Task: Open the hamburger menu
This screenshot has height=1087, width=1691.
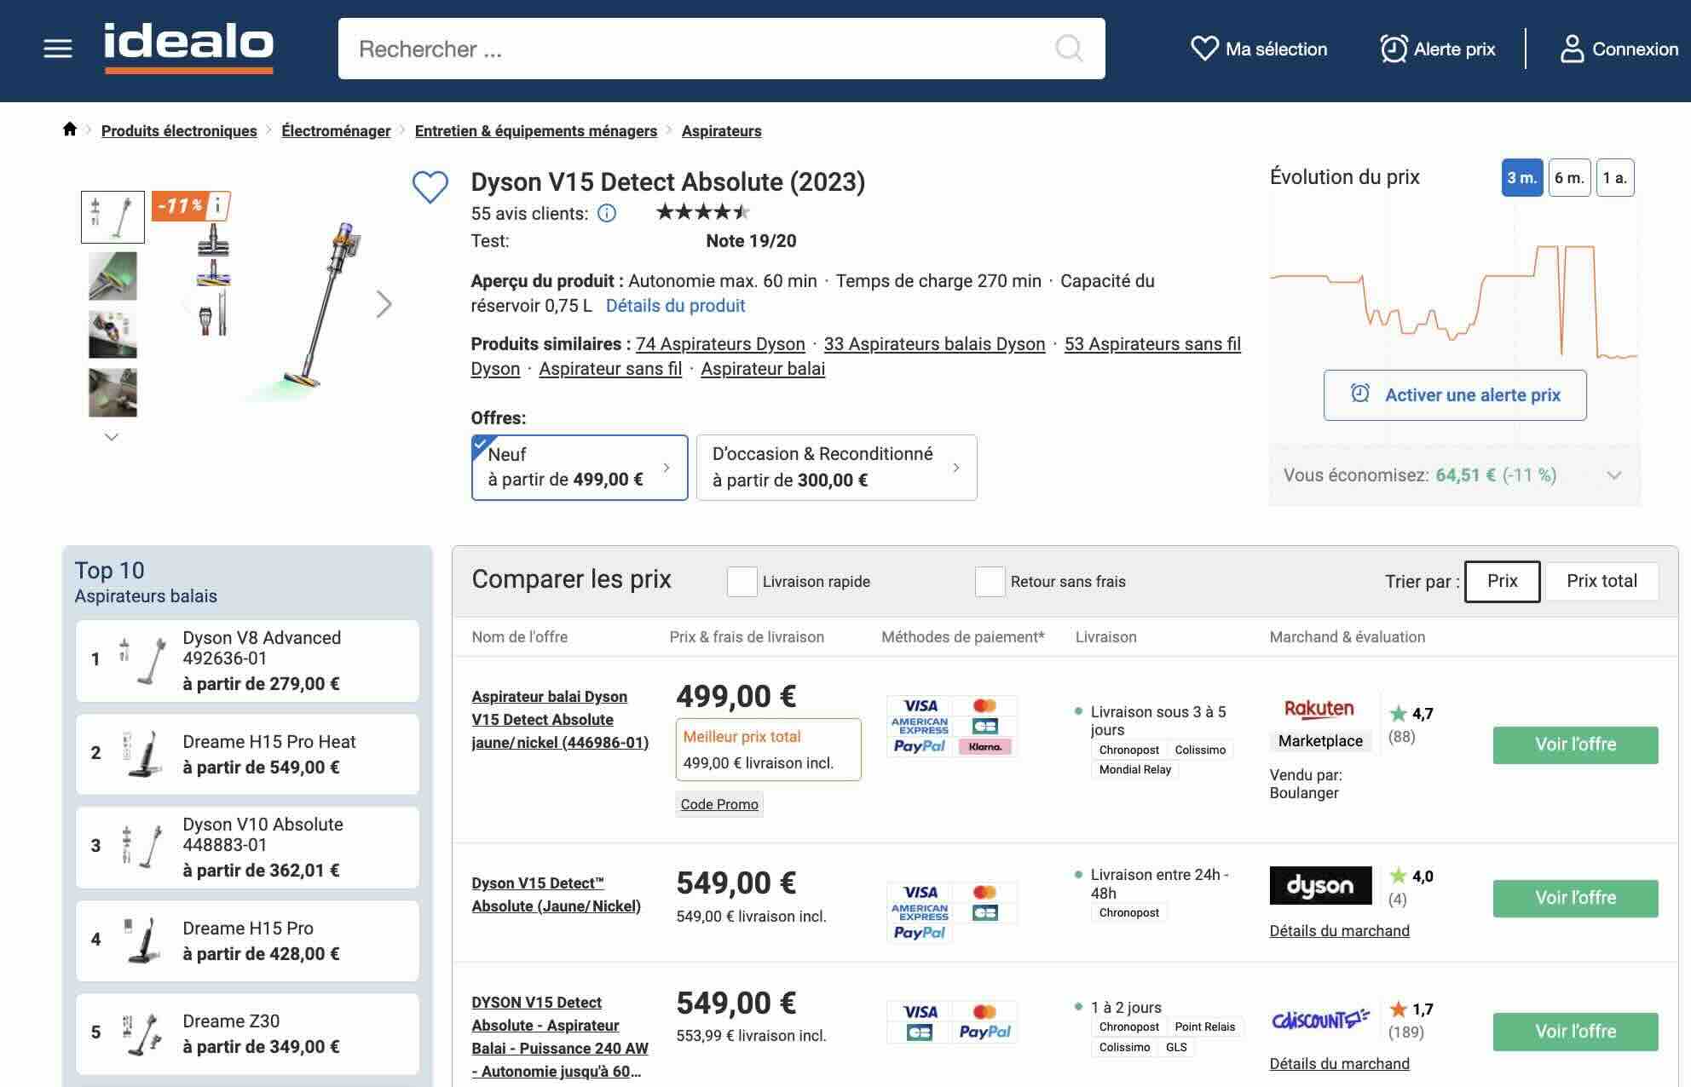Action: pos(58,49)
